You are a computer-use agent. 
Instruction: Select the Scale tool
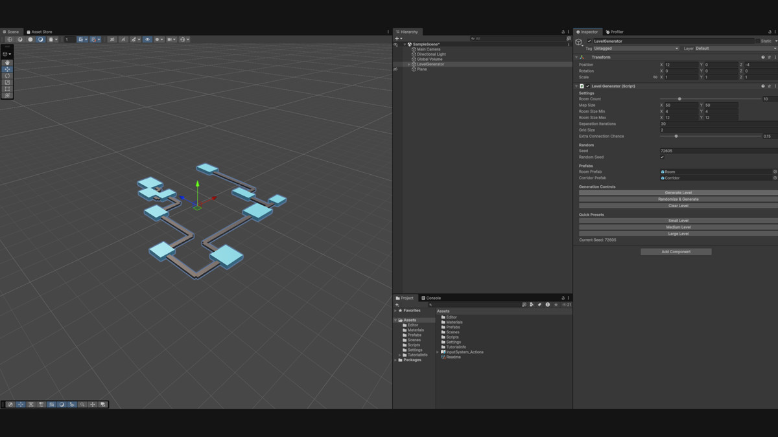click(8, 82)
